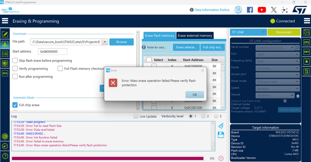Toggle the Live Update checkbox
Viewport: 311px width, 162px height.
136,116
